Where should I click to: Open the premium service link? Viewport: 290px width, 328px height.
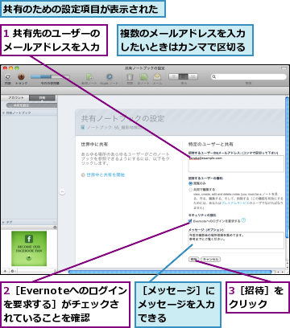234,203
